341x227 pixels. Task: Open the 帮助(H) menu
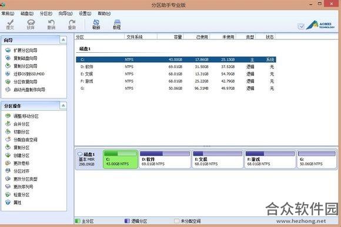pyautogui.click(x=104, y=13)
